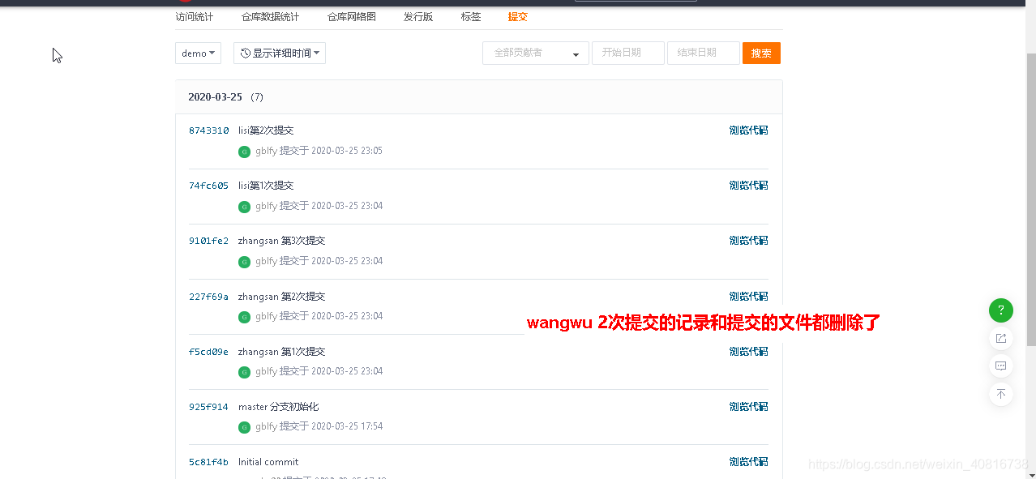The height and width of the screenshot is (479, 1036).
Task: Open the 显示详细时间 dropdown
Action: point(280,53)
